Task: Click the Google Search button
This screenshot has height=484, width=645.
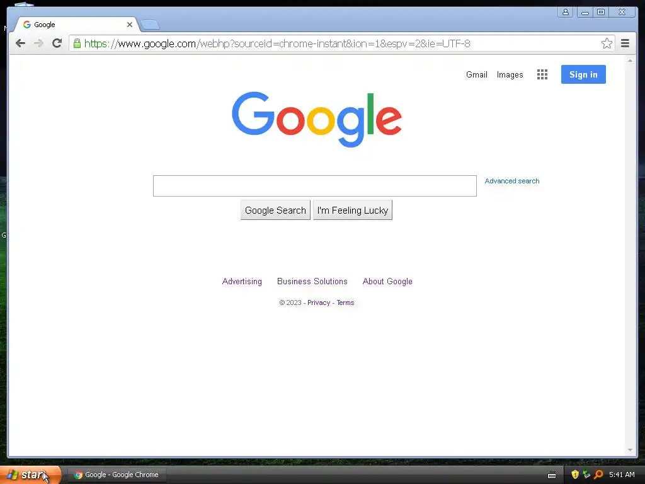Action: (x=275, y=210)
